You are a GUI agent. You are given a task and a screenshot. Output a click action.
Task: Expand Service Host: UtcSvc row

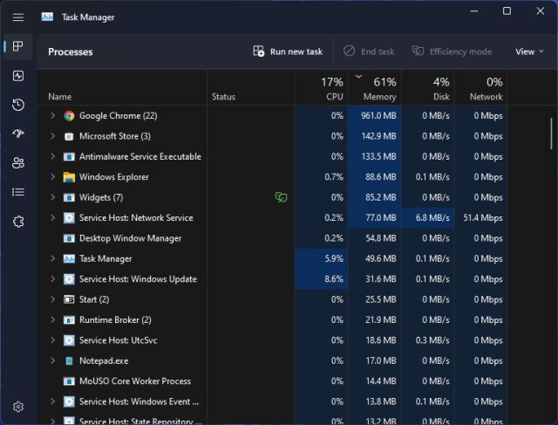52,340
